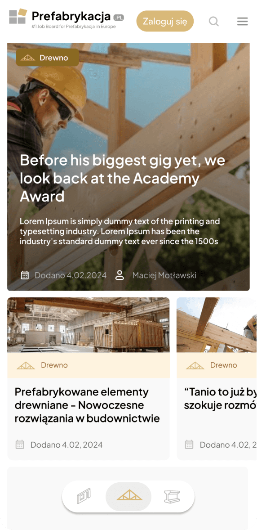
Task: Select the wooden truss category tab
Action: [129, 496]
